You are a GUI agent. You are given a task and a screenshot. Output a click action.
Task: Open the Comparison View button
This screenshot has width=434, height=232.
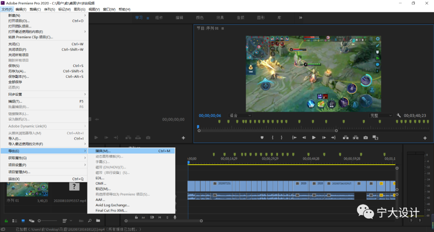pos(375,138)
